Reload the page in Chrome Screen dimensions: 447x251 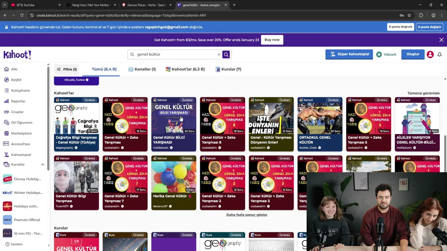click(x=22, y=15)
